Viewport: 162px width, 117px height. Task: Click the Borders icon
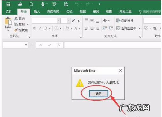point(56,28)
